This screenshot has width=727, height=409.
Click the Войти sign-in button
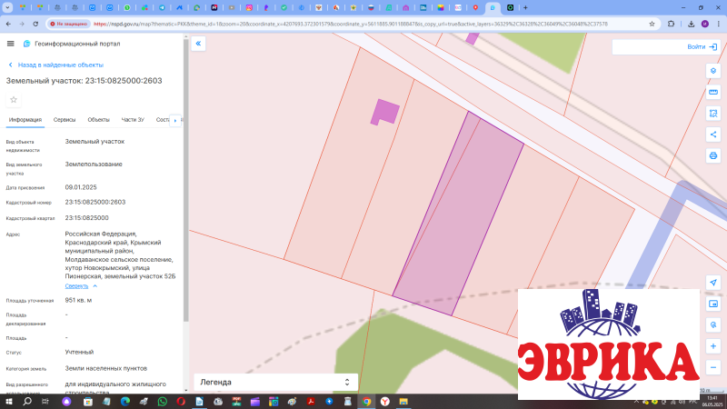click(666, 47)
